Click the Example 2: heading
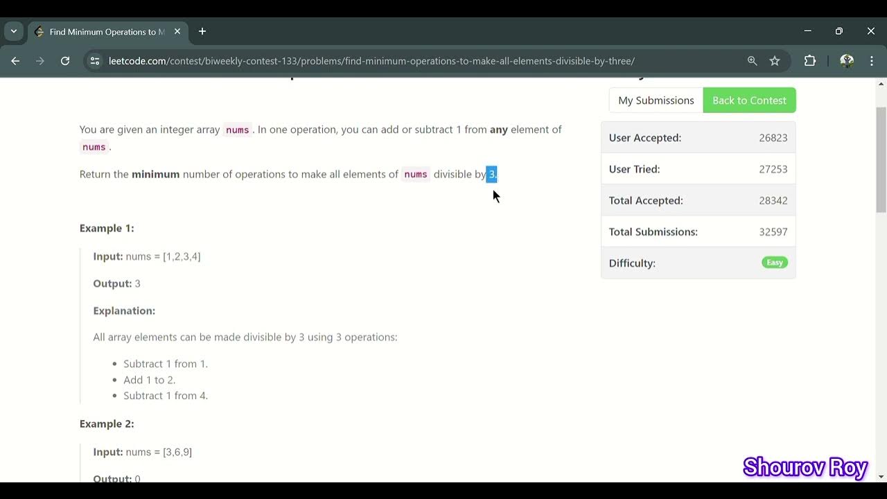This screenshot has height=499, width=887. tap(107, 423)
